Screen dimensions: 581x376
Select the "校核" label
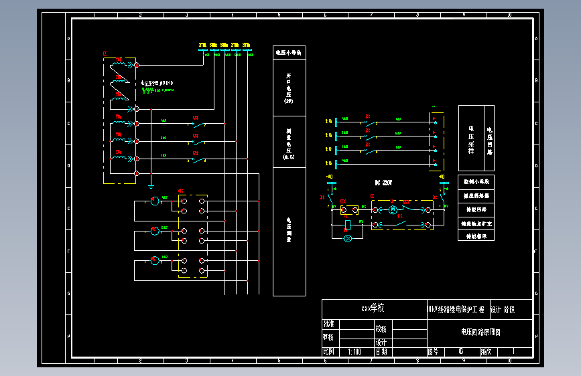[381, 328]
